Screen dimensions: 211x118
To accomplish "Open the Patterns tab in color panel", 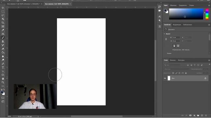I will point(192,5).
